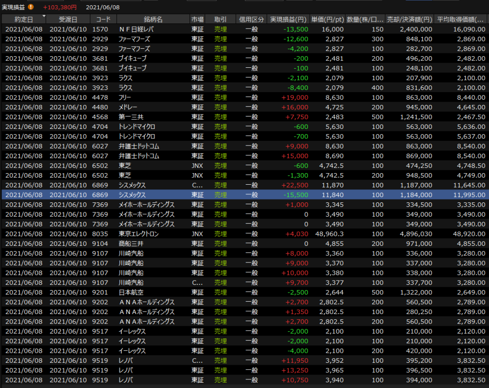Click the date 2021/06/08 next to total profit
The width and height of the screenshot is (489, 388).
coord(103,7)
